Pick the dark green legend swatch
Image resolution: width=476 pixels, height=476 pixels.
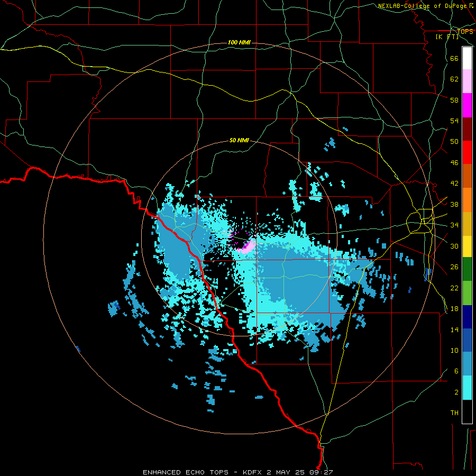click(467, 269)
